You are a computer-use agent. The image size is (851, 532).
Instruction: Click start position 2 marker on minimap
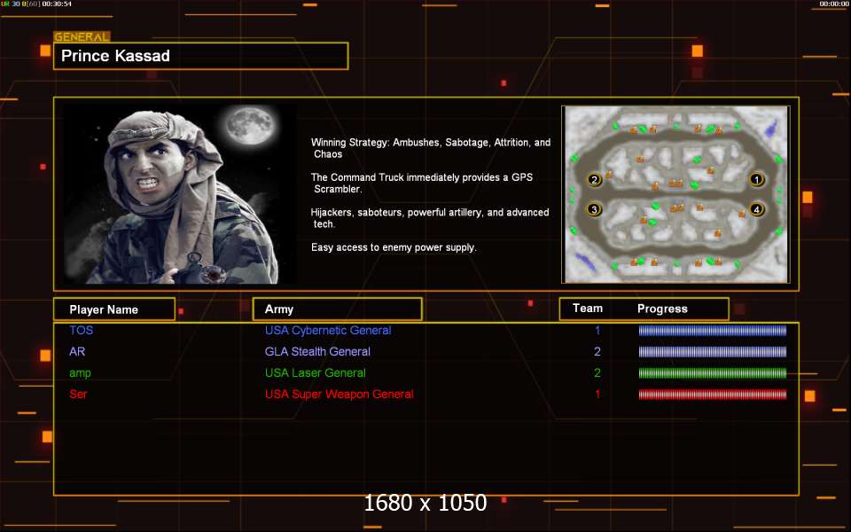[595, 180]
